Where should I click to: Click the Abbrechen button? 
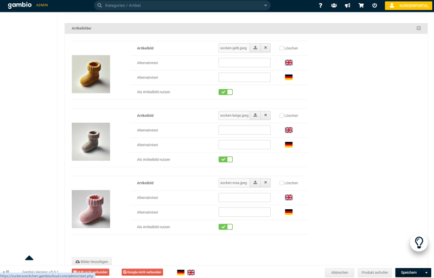click(340, 273)
